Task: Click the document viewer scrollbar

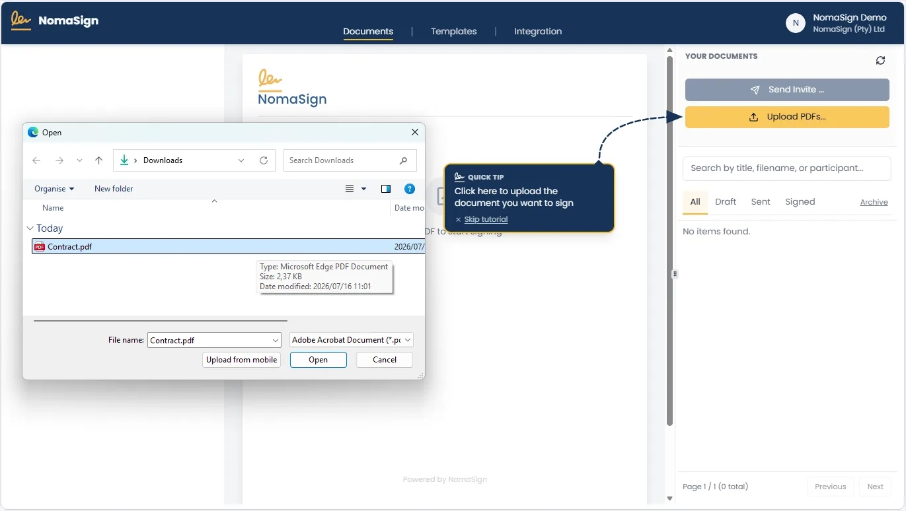Action: [669, 241]
